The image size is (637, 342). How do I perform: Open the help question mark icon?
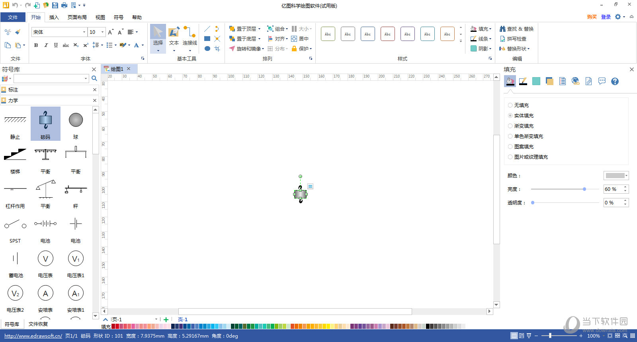[615, 81]
